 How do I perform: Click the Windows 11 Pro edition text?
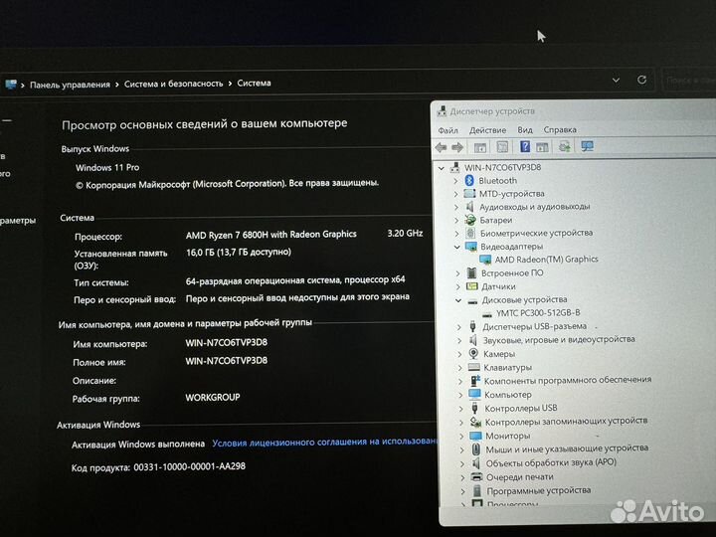coord(107,168)
